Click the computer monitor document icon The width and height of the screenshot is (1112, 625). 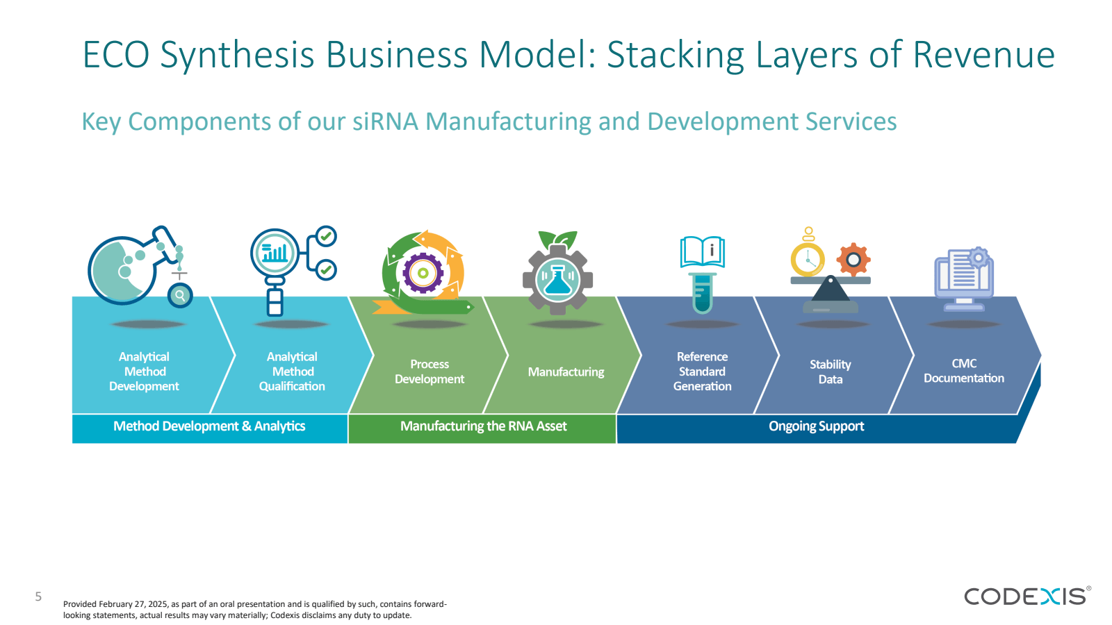click(964, 279)
